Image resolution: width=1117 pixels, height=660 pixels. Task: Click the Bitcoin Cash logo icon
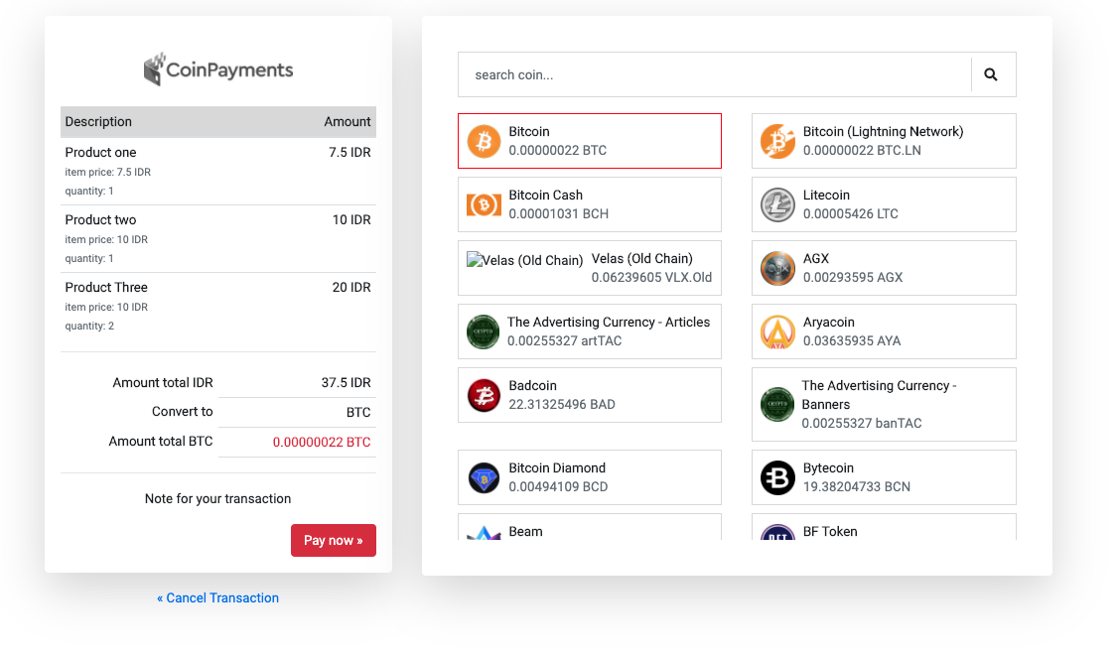pos(485,204)
